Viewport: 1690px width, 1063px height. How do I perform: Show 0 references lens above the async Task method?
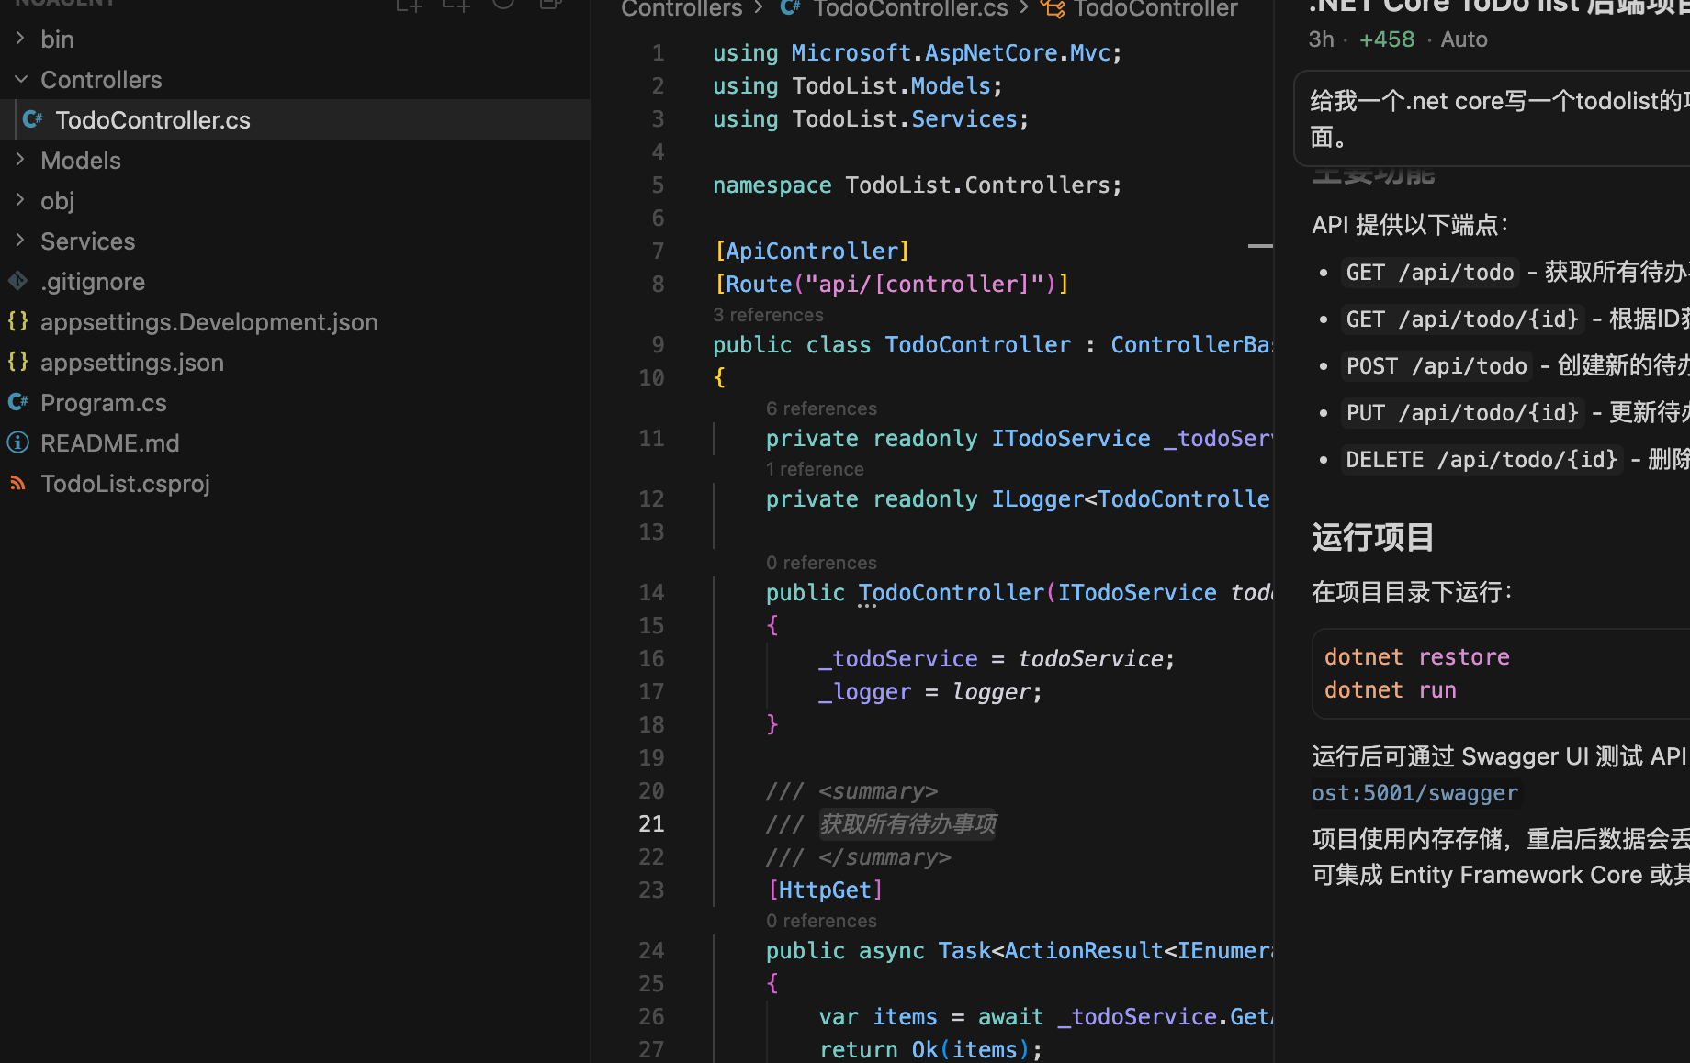pos(821,921)
